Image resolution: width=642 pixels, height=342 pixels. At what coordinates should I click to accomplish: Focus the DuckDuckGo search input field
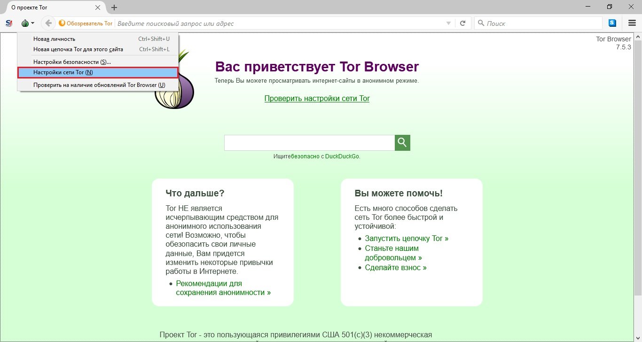(x=309, y=143)
